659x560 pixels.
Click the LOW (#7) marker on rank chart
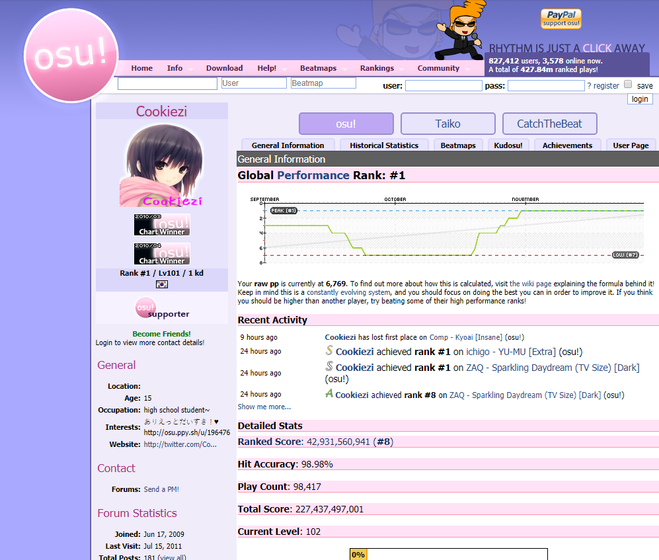click(625, 255)
